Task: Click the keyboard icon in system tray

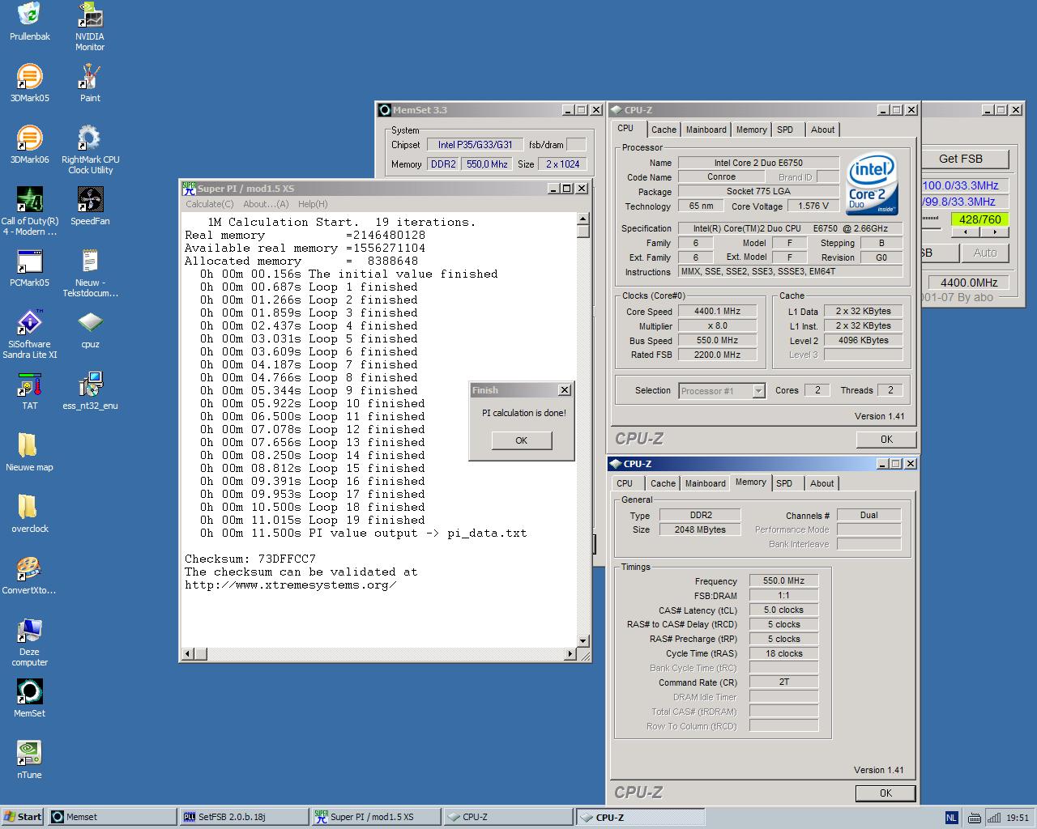Action: click(x=975, y=818)
